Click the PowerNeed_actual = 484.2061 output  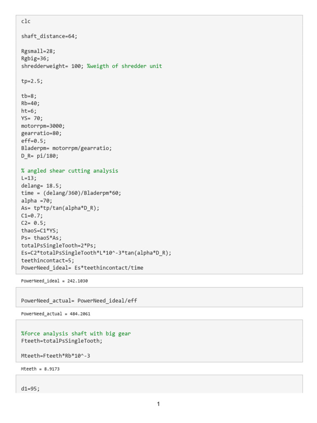[56, 314]
